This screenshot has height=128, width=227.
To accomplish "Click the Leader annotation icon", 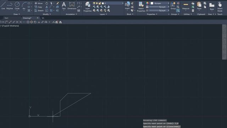I will click(79, 7).
